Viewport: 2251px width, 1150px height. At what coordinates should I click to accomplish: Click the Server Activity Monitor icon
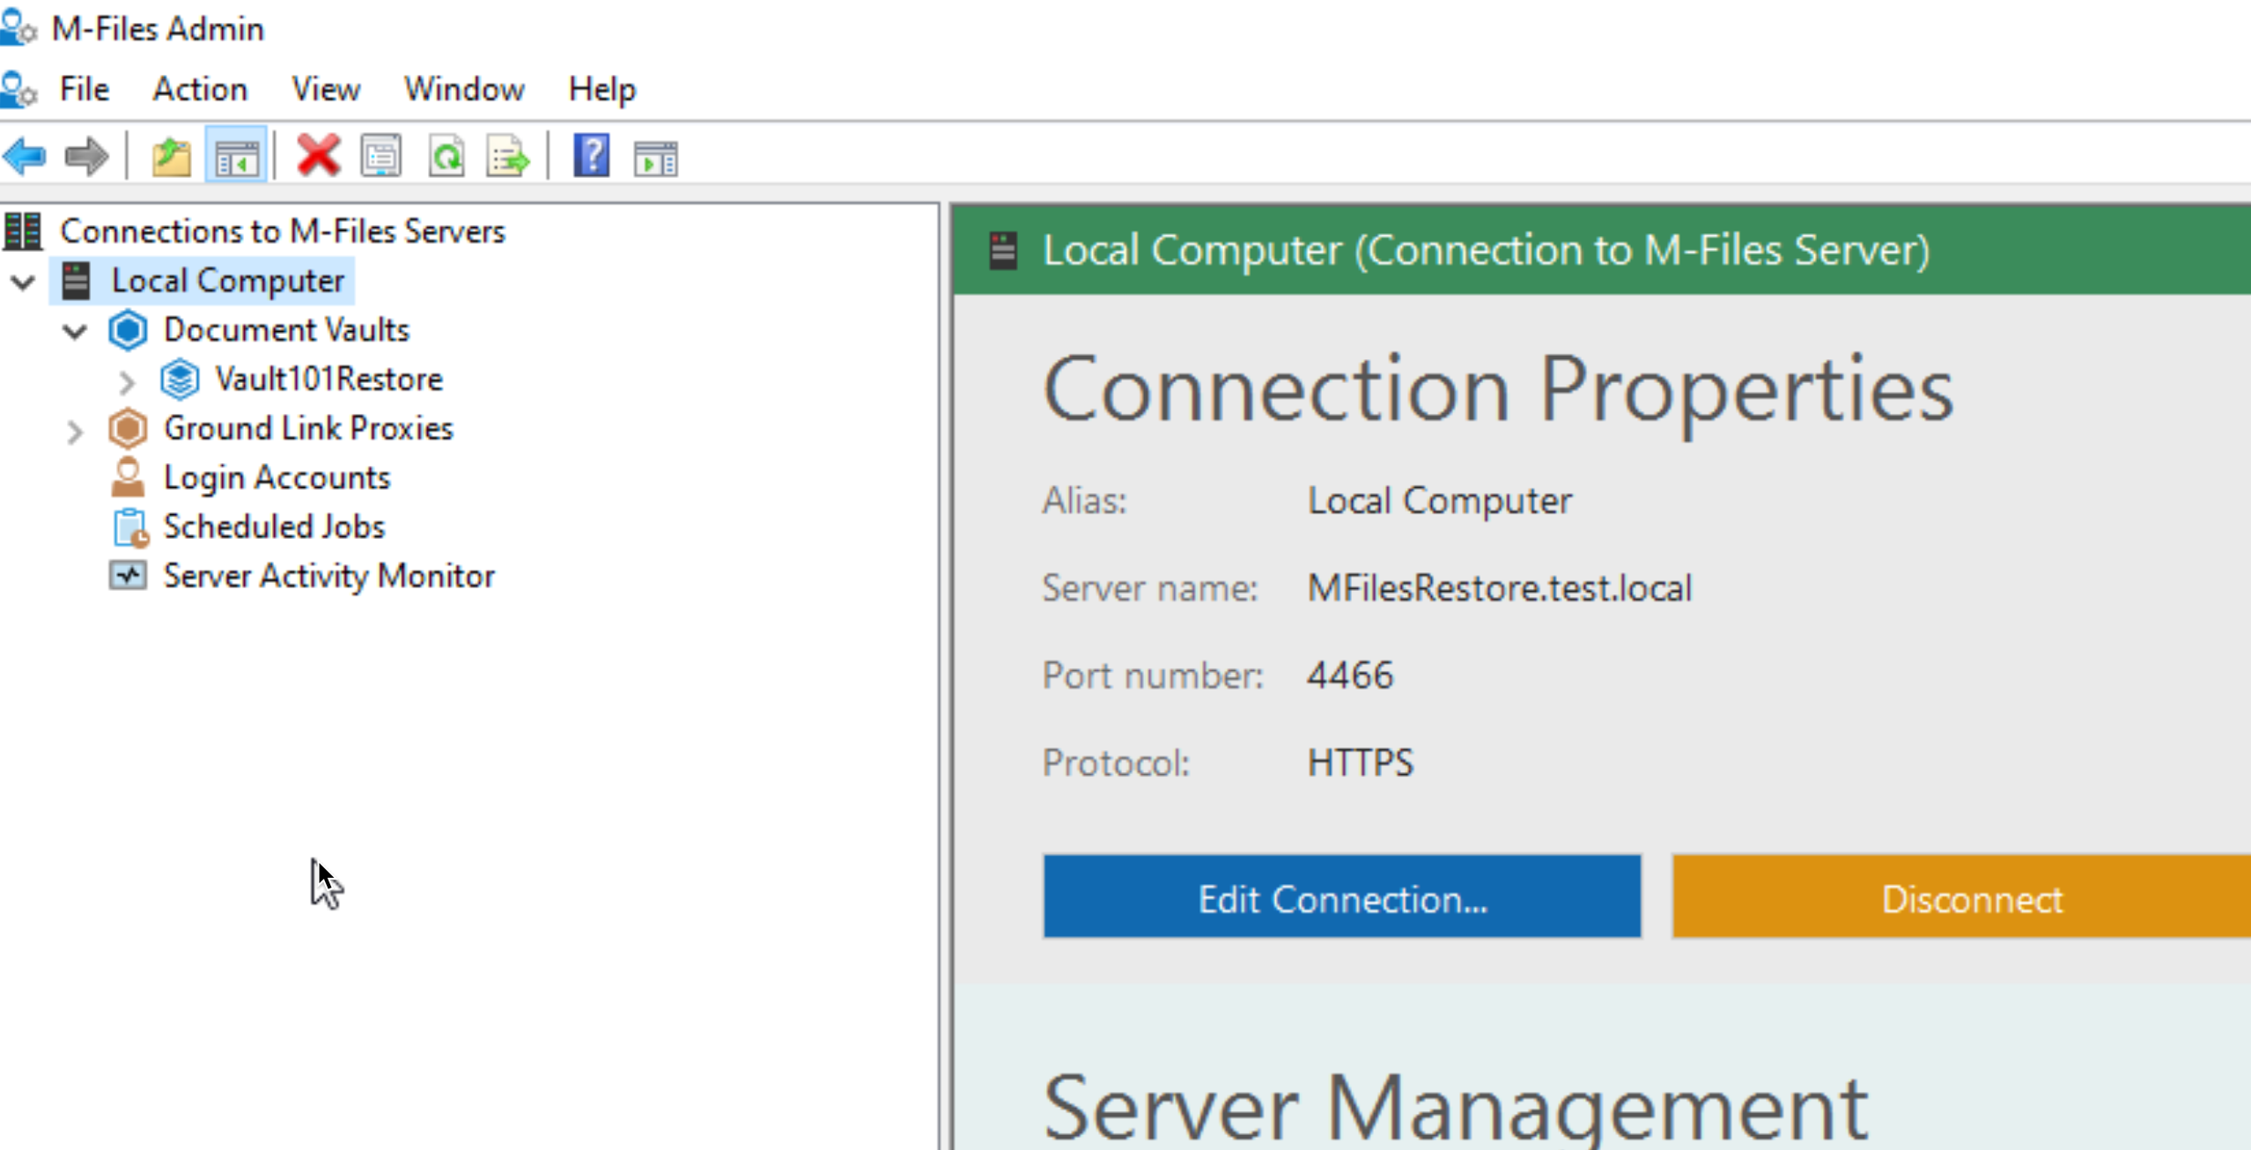coord(128,576)
